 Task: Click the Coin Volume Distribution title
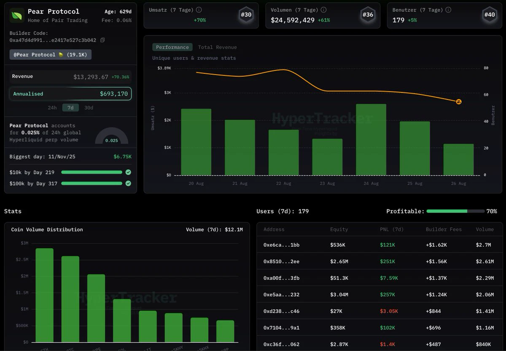[47, 229]
